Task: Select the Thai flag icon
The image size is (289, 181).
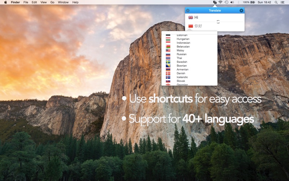Action: [168, 58]
